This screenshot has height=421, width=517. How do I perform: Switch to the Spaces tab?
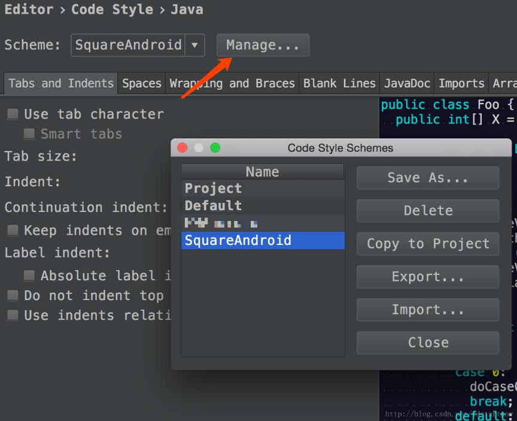141,84
